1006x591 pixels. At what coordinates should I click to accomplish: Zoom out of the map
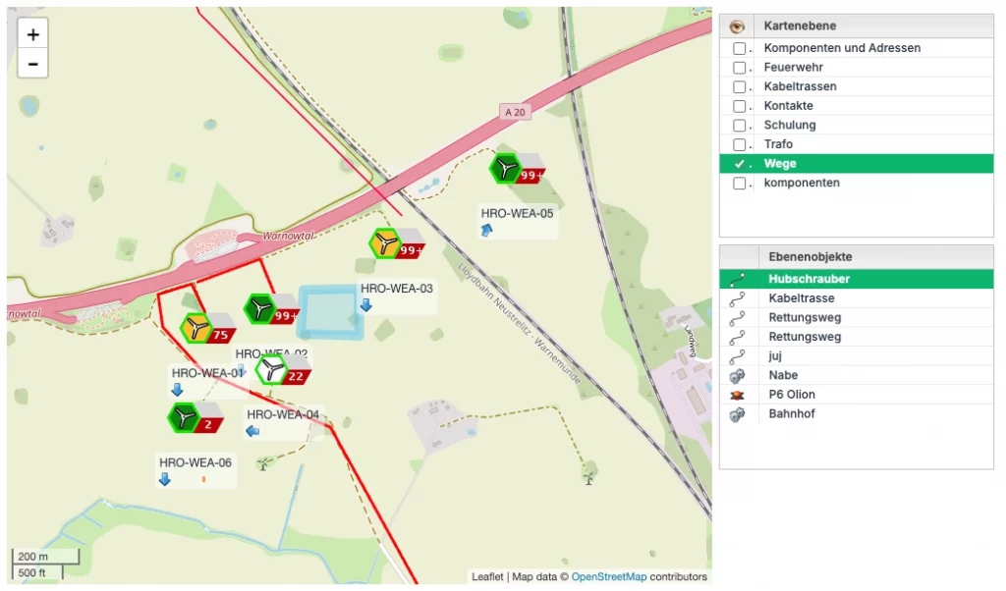pyautogui.click(x=33, y=64)
